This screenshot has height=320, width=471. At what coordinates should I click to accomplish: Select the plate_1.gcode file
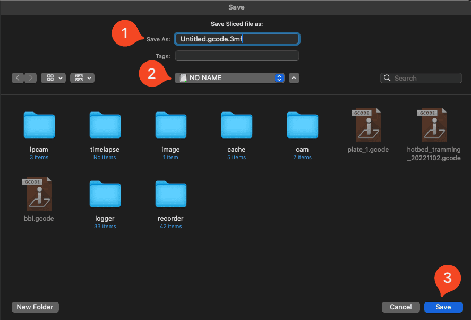[x=368, y=125]
